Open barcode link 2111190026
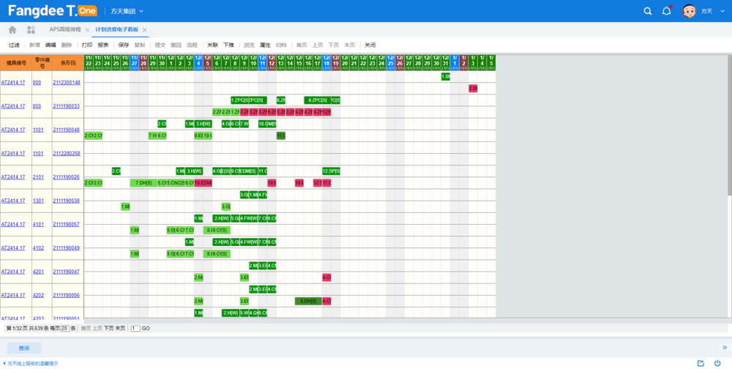The image size is (732, 369). 67,177
